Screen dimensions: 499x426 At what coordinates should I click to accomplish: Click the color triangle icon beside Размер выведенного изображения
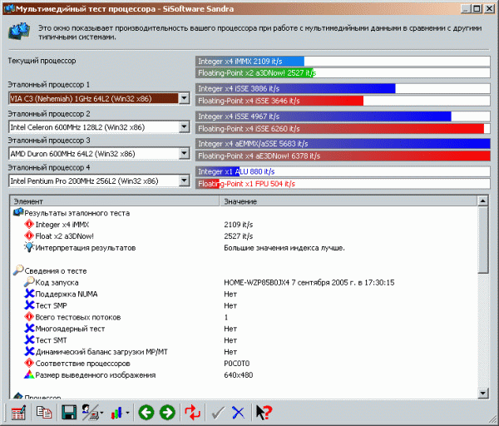[x=29, y=374]
